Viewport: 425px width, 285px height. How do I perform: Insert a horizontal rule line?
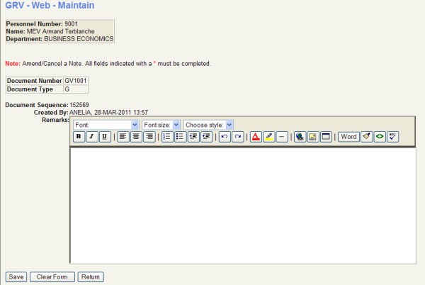(x=282, y=137)
